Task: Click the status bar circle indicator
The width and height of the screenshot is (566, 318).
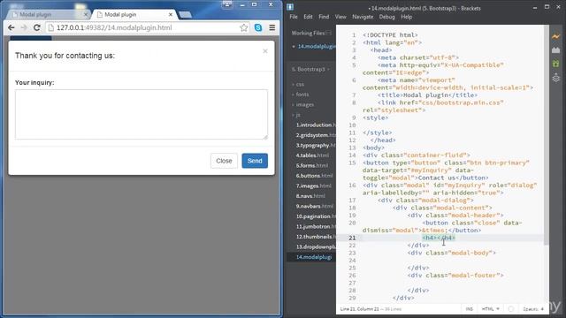Action: coord(511,309)
